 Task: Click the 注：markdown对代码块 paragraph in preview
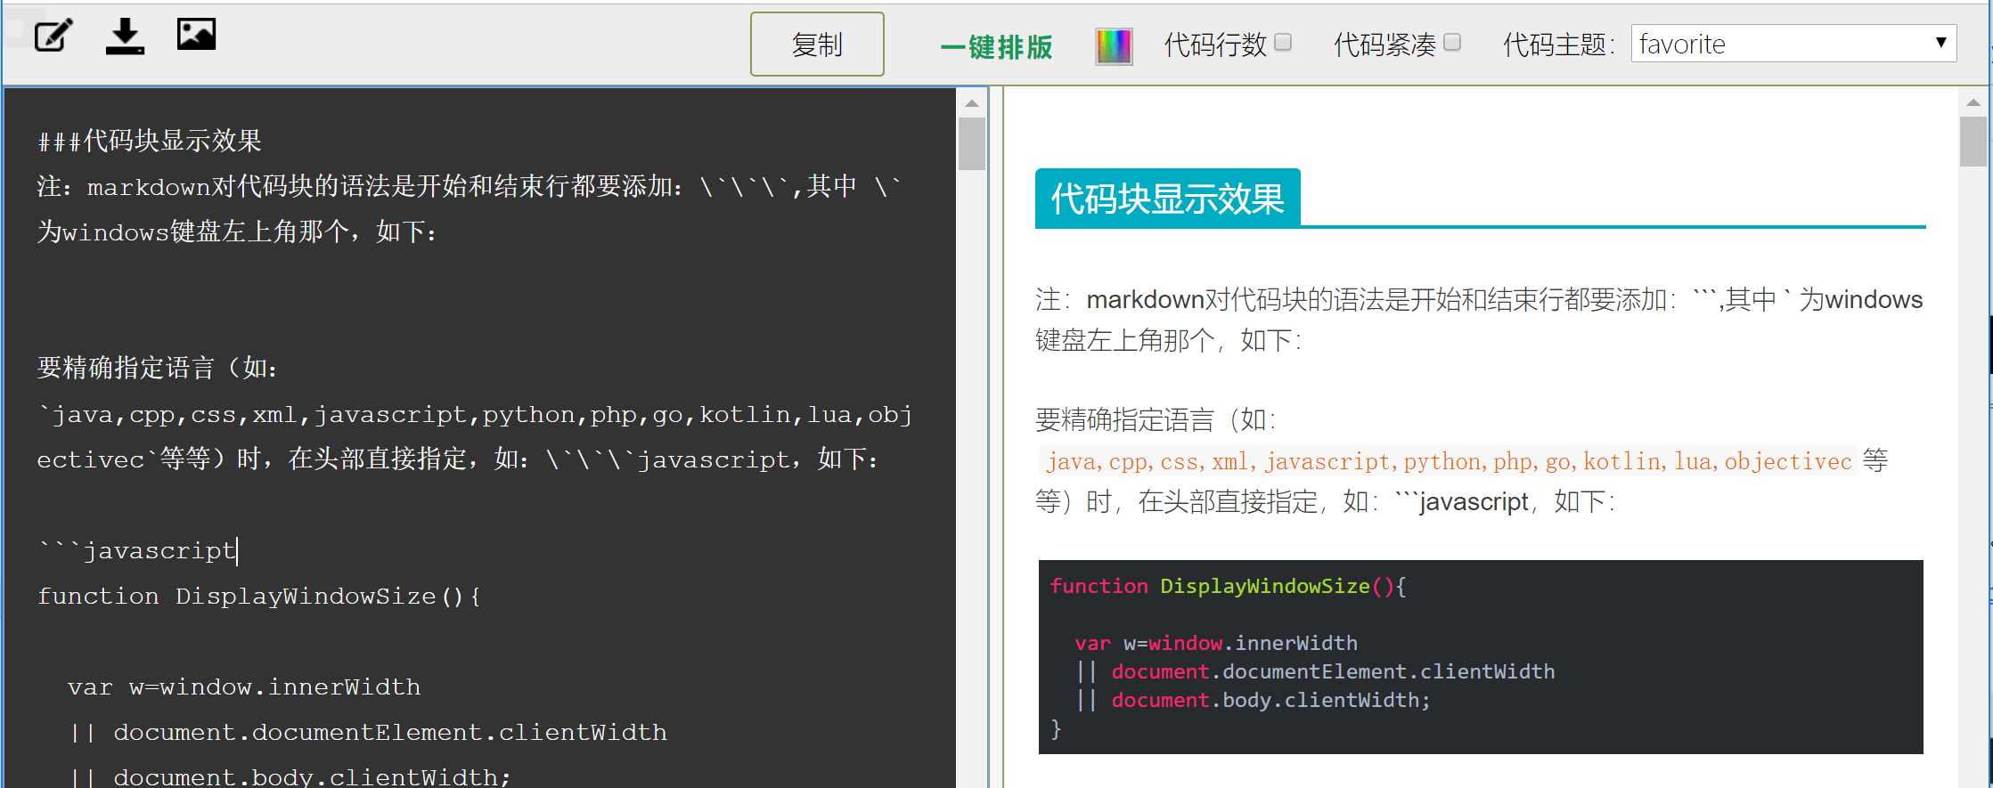tap(1479, 320)
